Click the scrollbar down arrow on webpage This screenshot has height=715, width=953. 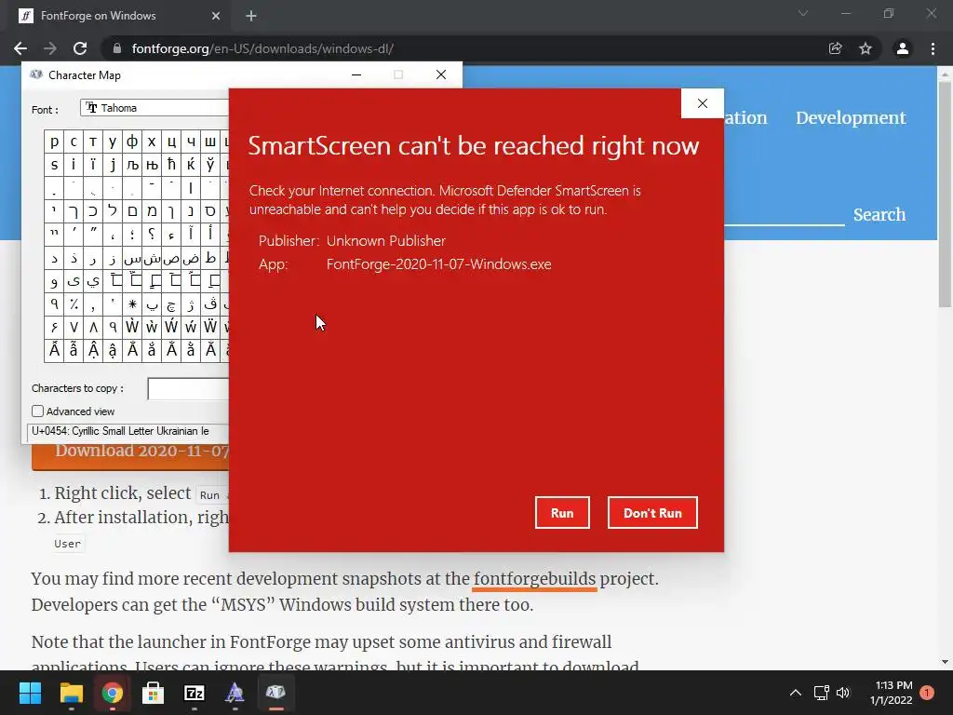pos(945,662)
